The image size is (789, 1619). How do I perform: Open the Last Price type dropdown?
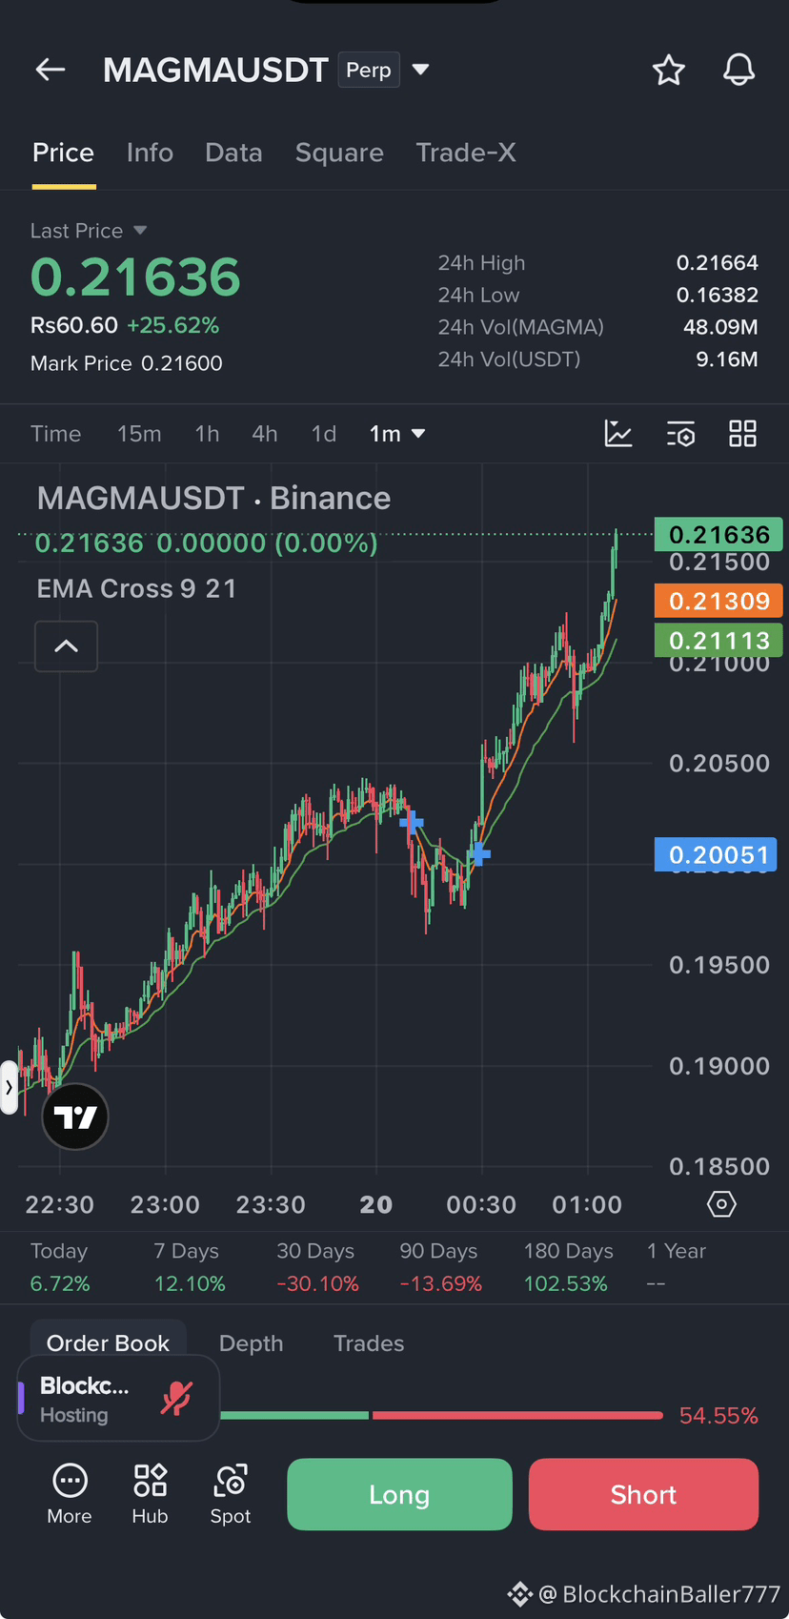pyautogui.click(x=140, y=231)
